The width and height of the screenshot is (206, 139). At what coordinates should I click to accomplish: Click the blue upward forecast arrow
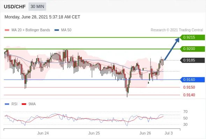[x=172, y=49]
